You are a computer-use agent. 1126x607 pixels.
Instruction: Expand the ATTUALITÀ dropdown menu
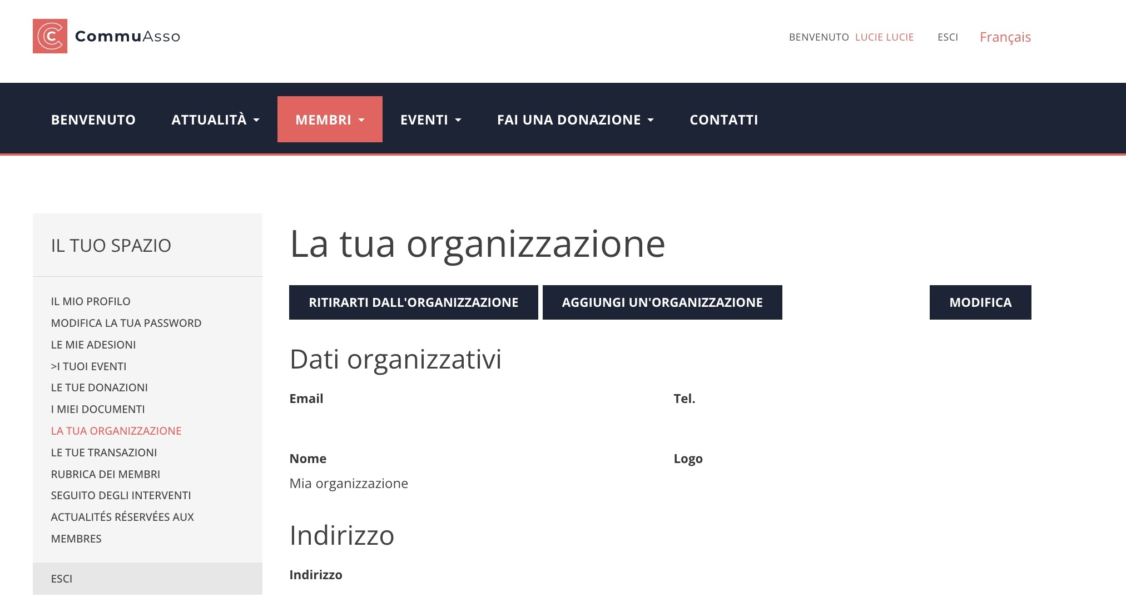click(x=215, y=119)
